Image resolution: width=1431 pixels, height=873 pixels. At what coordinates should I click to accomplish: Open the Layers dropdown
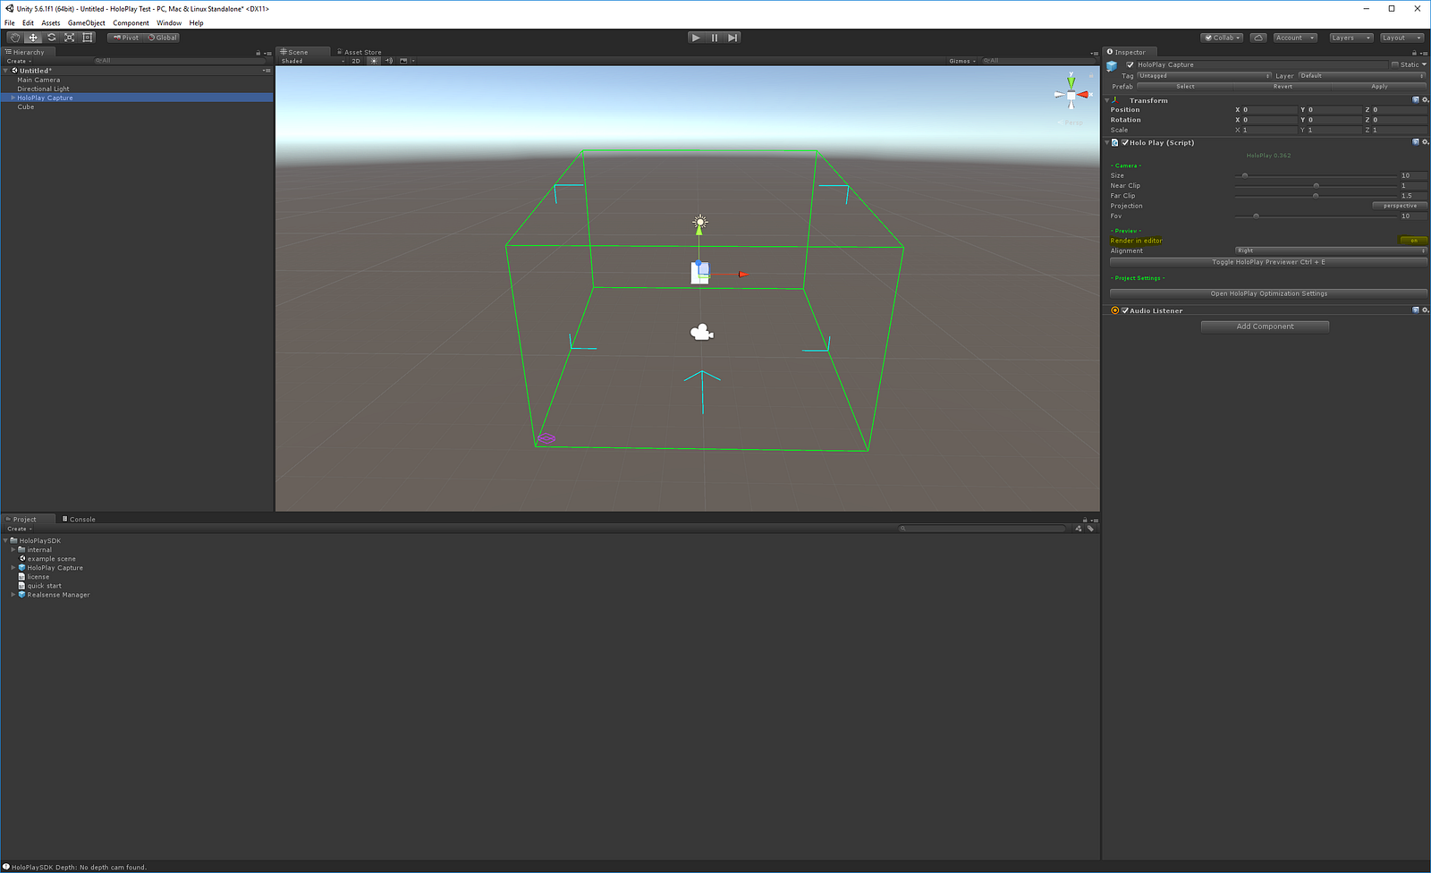tap(1351, 38)
